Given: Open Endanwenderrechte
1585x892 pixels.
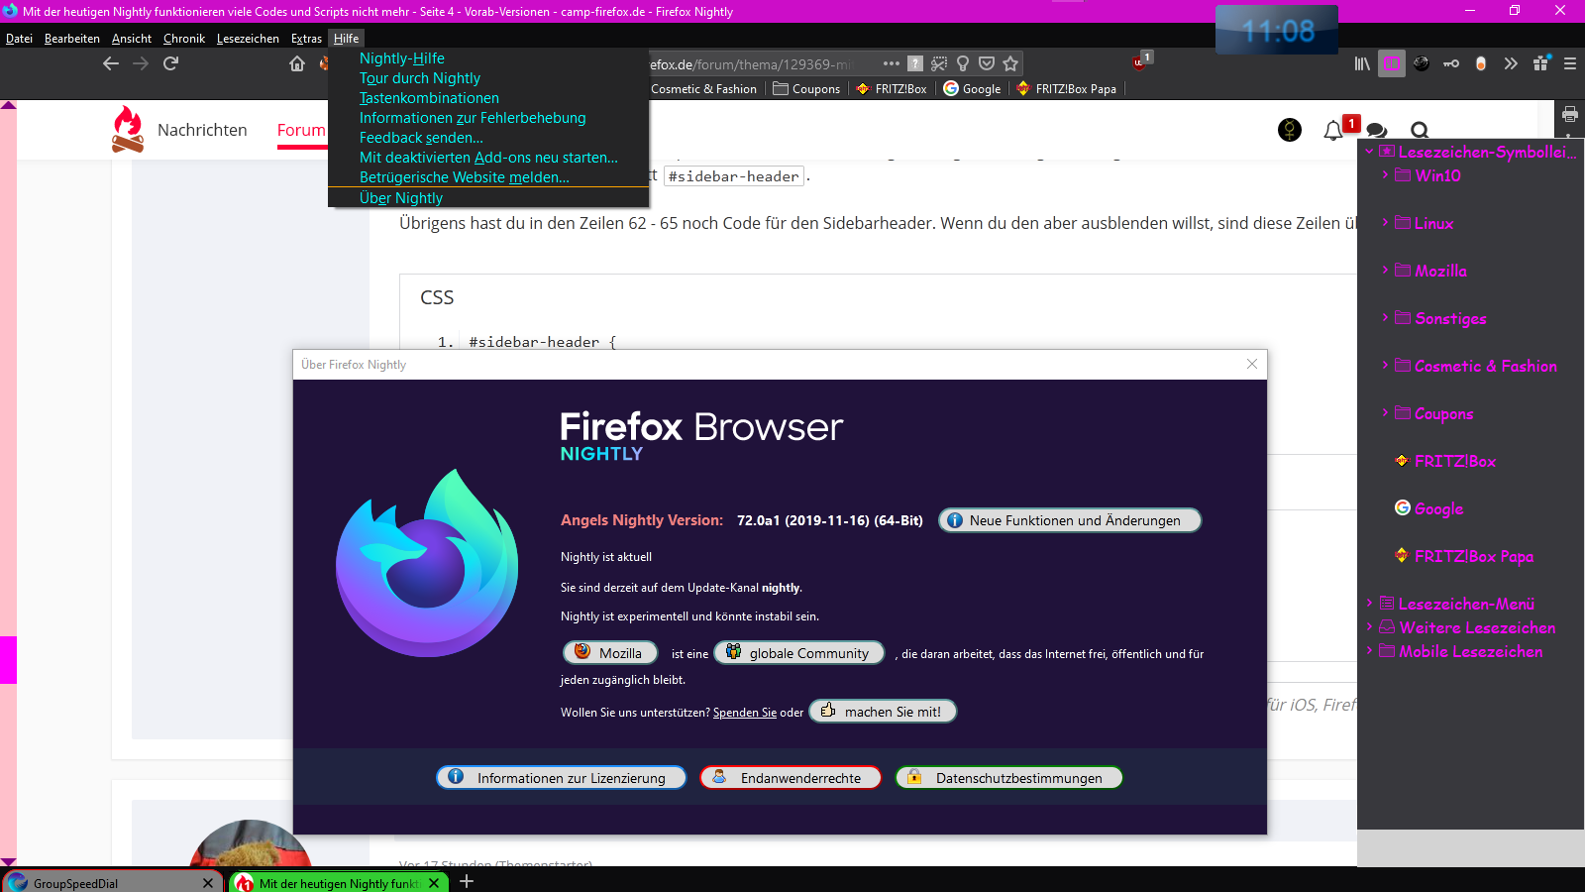Looking at the screenshot, I should pos(791,778).
